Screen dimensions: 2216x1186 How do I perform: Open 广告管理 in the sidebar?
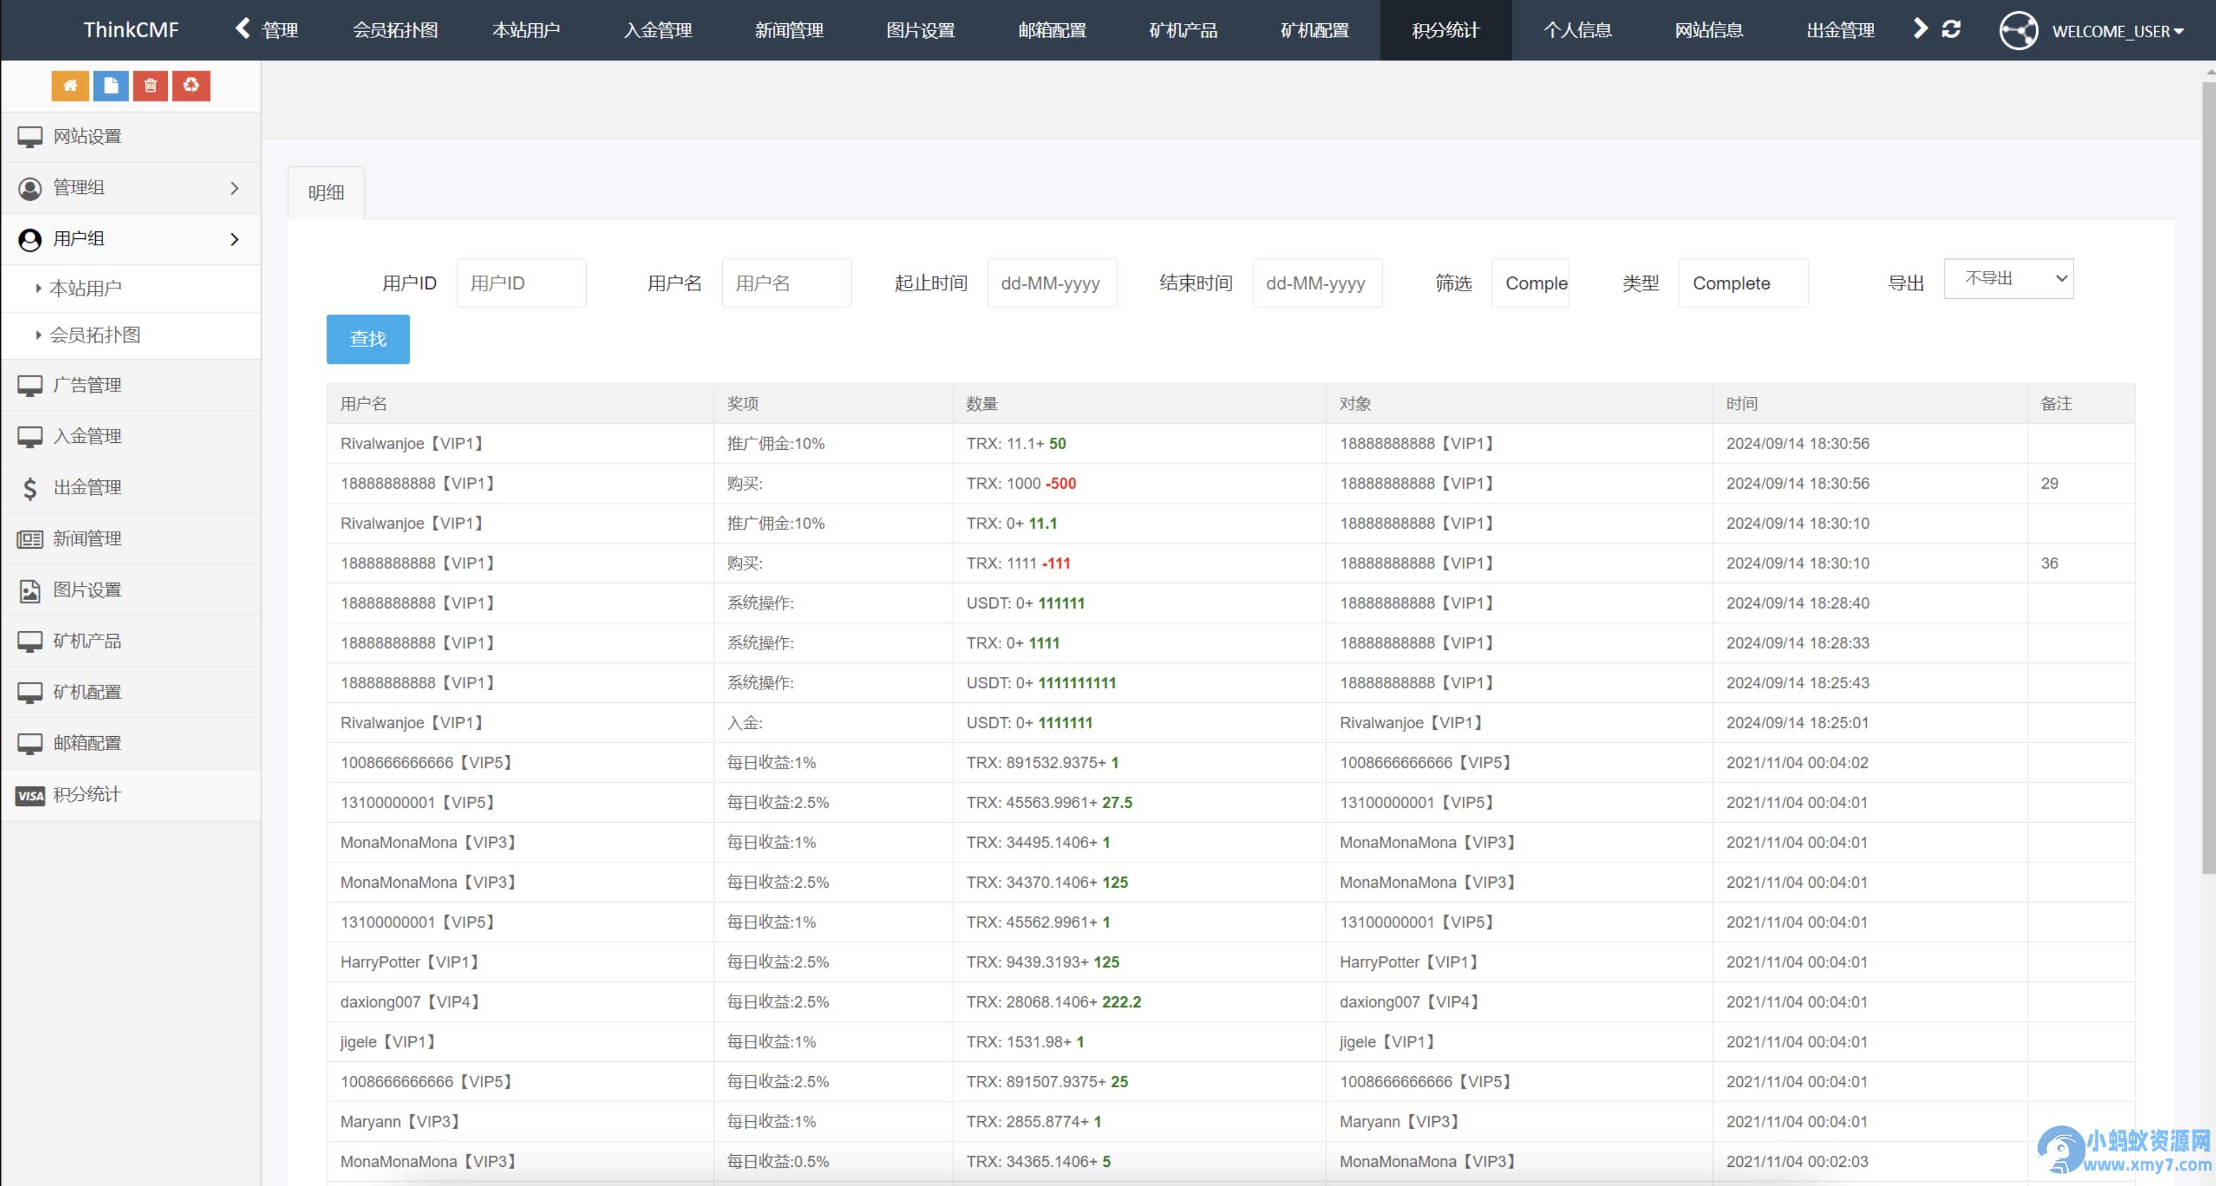click(130, 386)
